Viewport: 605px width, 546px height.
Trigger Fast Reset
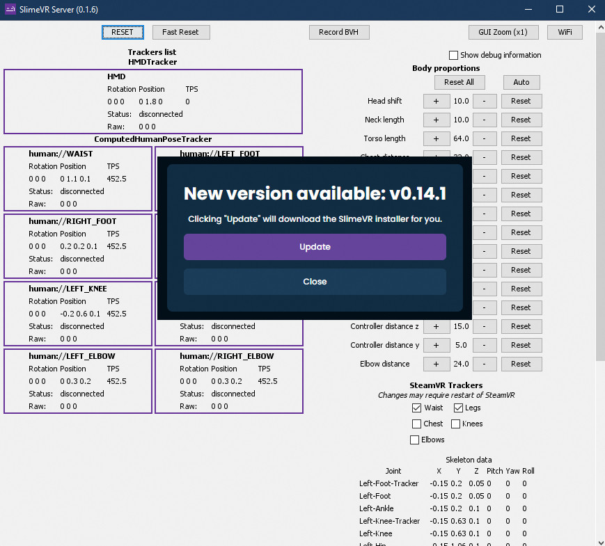pos(181,33)
